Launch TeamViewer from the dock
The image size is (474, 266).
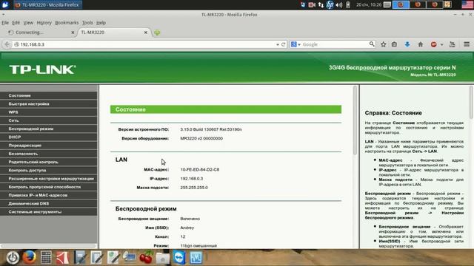(x=179, y=258)
